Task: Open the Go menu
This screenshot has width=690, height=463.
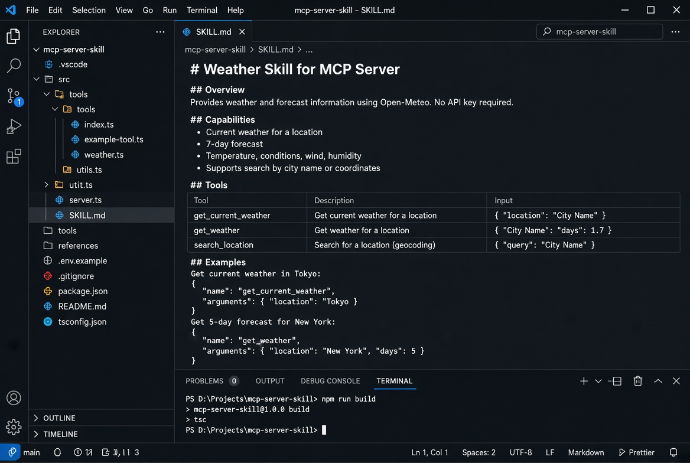Action: [x=148, y=10]
